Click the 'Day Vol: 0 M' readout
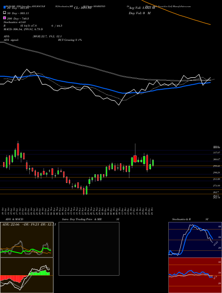The image size is (222, 293). coord(139,13)
